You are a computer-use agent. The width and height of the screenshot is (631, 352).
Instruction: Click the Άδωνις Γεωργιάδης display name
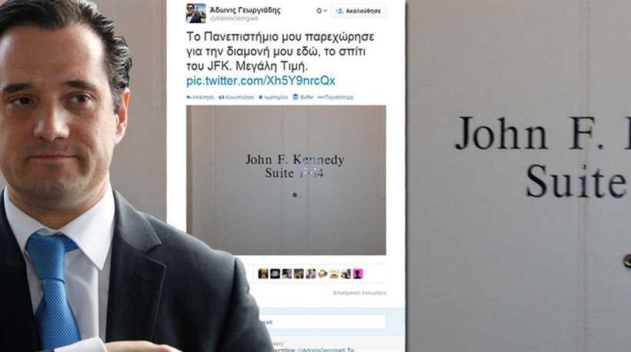tap(245, 10)
